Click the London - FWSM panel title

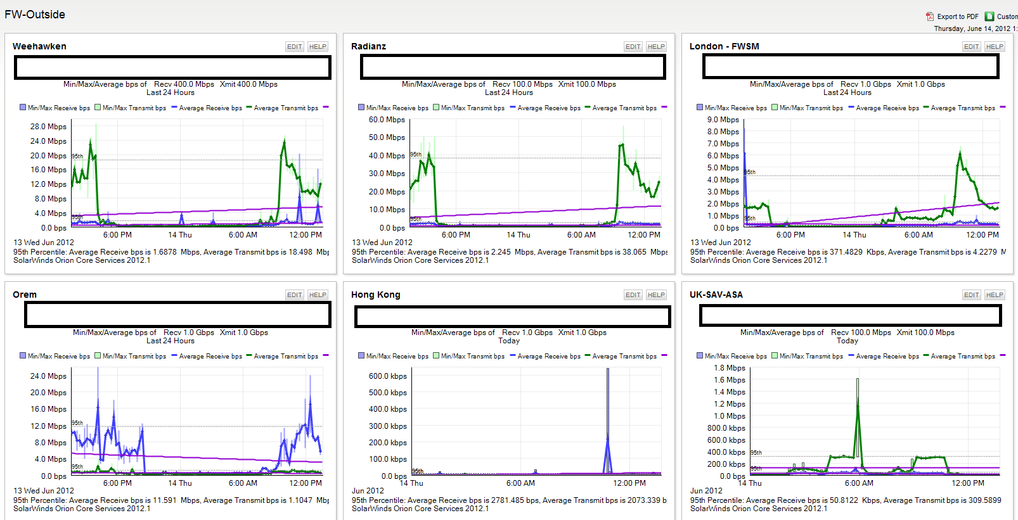724,46
